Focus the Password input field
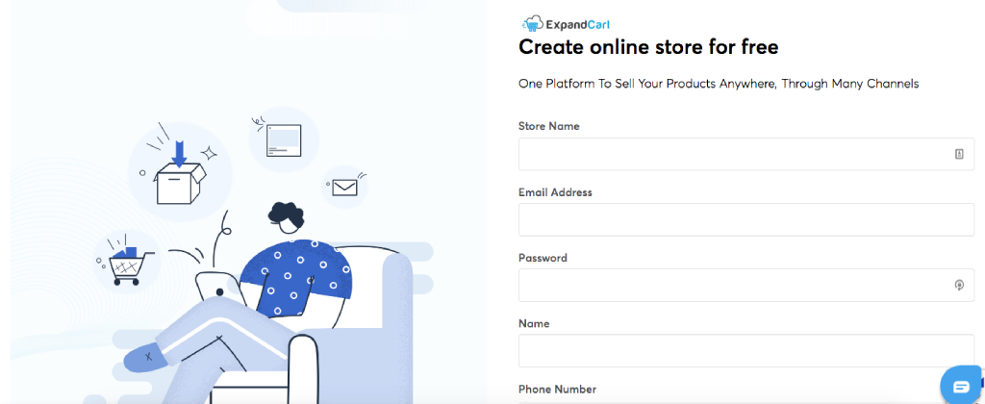985x404 pixels. coord(746,286)
